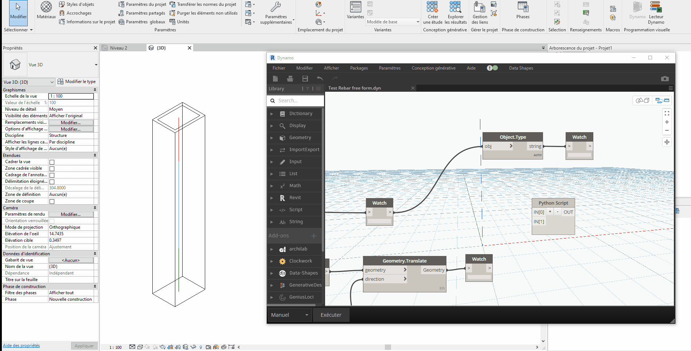
Task: Open Styles d'objets settings
Action: pos(77,4)
